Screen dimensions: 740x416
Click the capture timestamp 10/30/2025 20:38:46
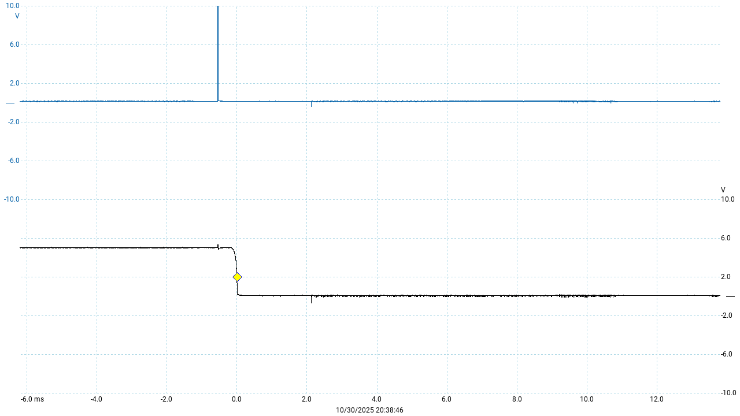coord(370,410)
